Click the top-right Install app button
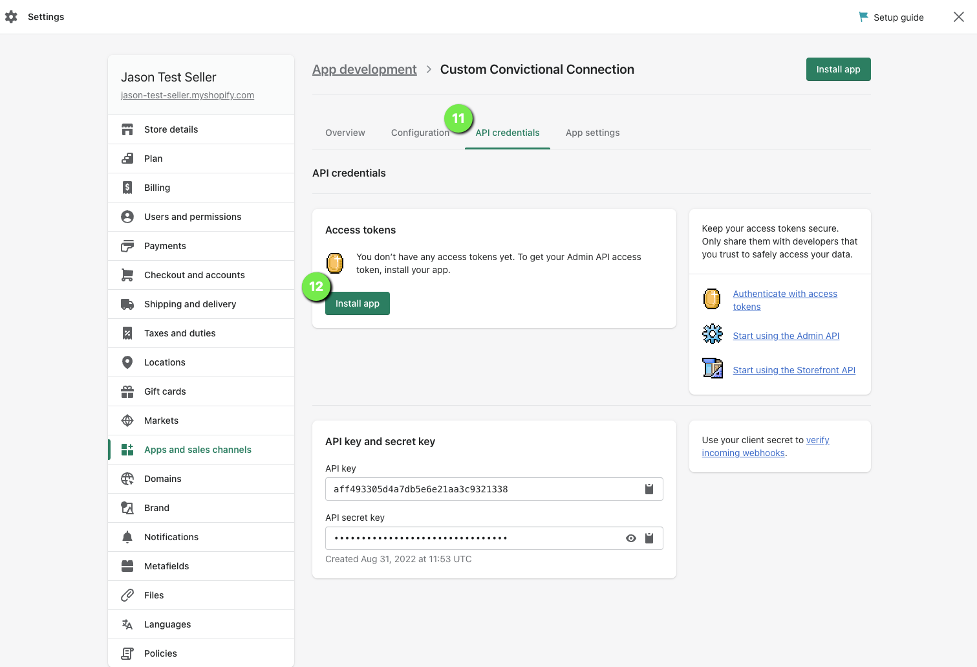The width and height of the screenshot is (977, 667). click(x=839, y=69)
